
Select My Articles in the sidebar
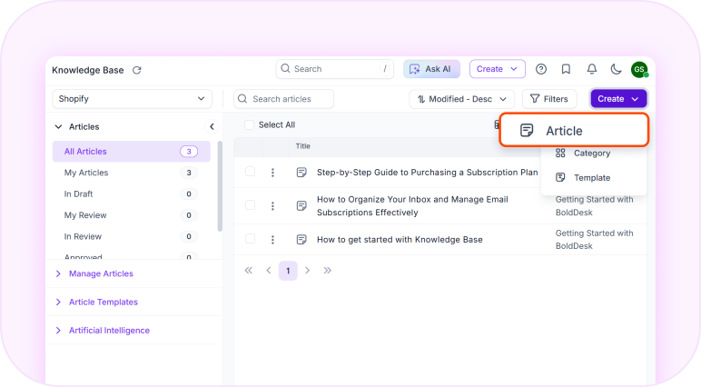pyautogui.click(x=132, y=173)
